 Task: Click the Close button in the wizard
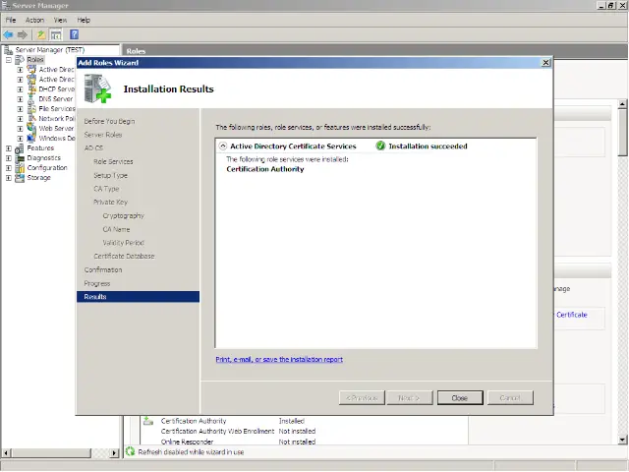[x=460, y=397]
